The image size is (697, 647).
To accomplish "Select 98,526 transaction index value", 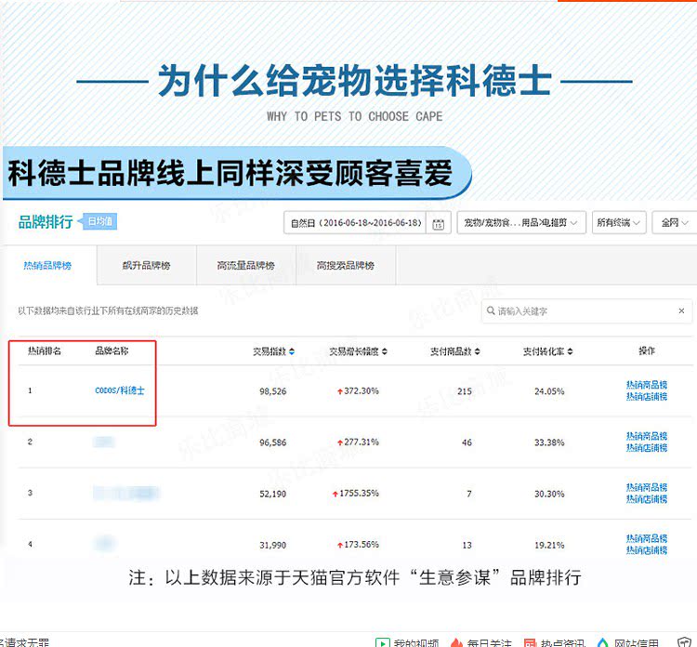I will point(273,391).
